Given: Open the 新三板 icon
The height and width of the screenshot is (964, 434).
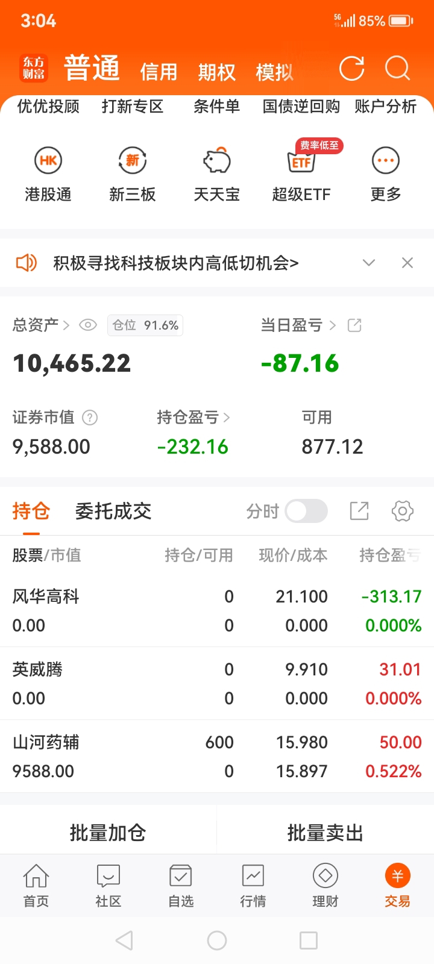Looking at the screenshot, I should (133, 161).
